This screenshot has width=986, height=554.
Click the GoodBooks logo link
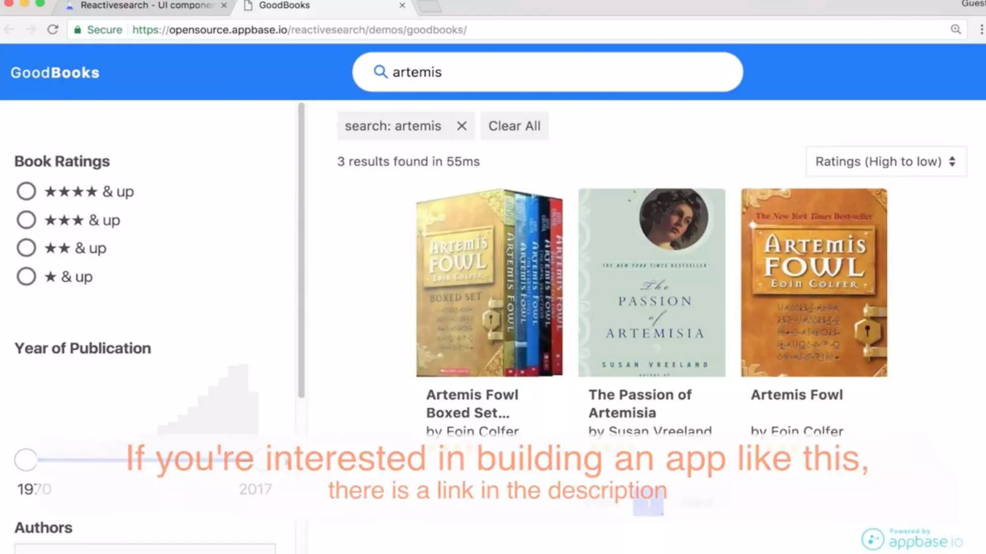click(55, 73)
